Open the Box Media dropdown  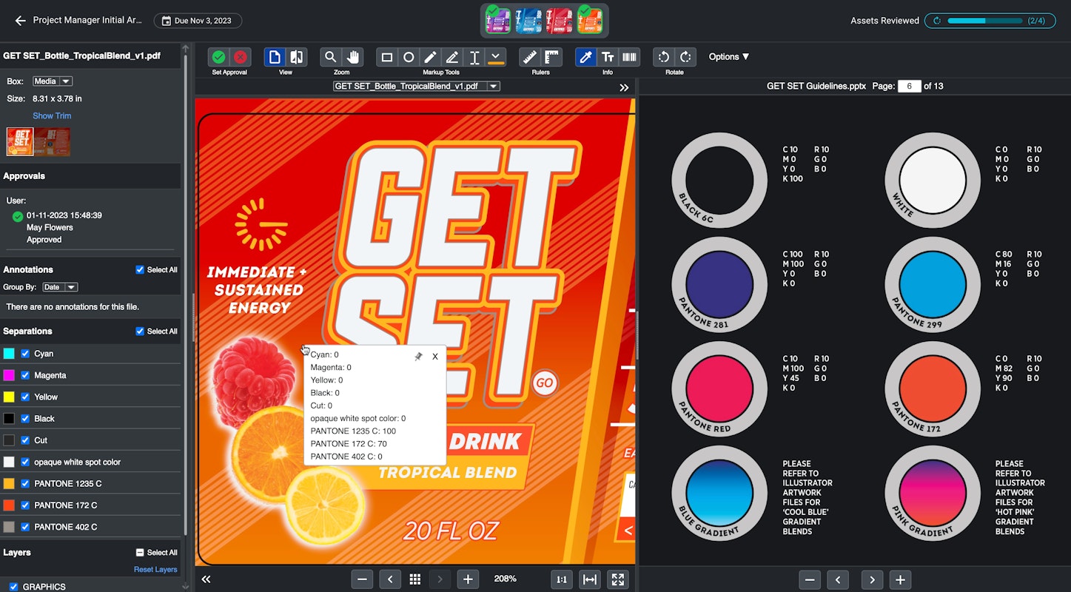(53, 81)
